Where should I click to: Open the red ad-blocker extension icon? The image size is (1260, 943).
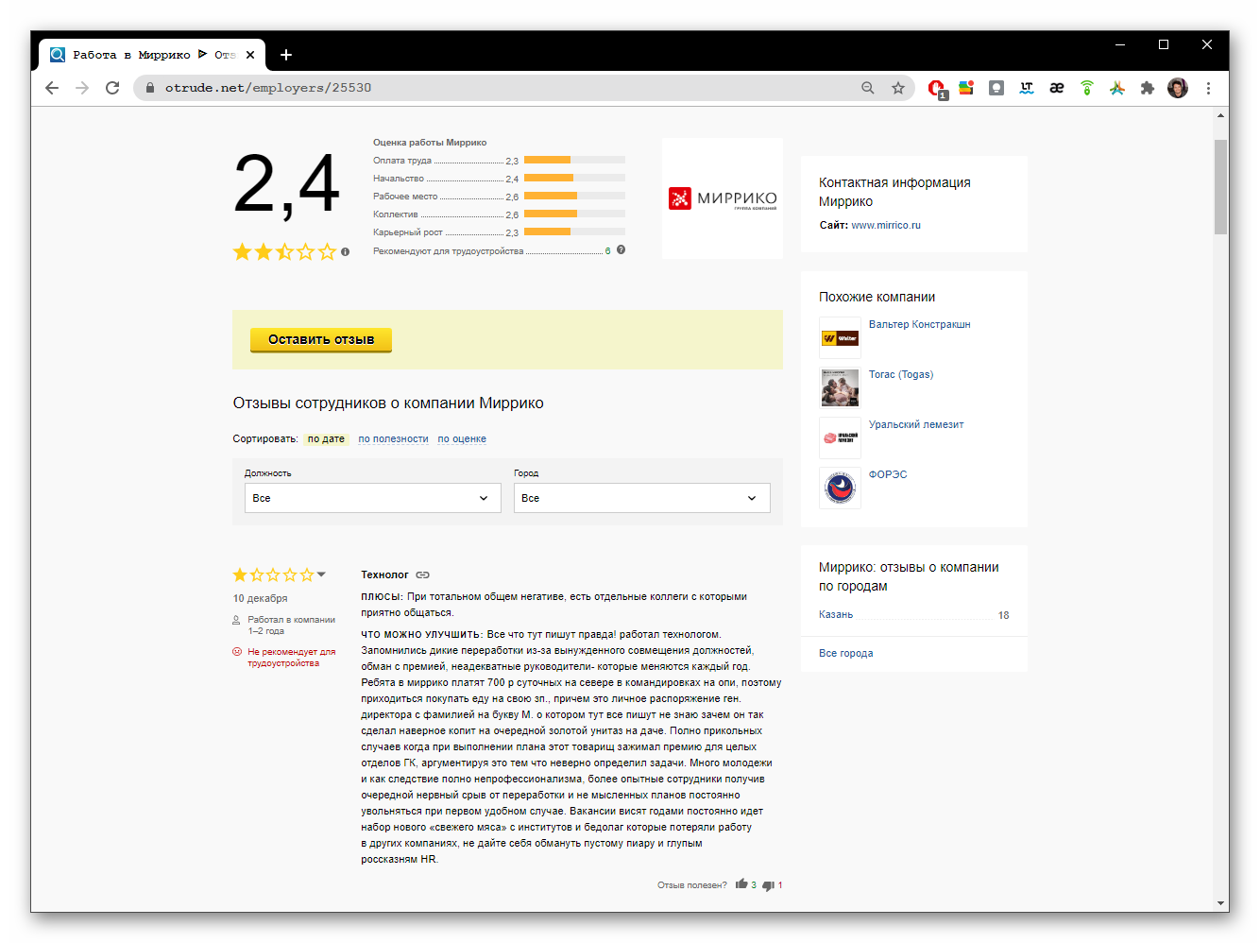point(936,88)
